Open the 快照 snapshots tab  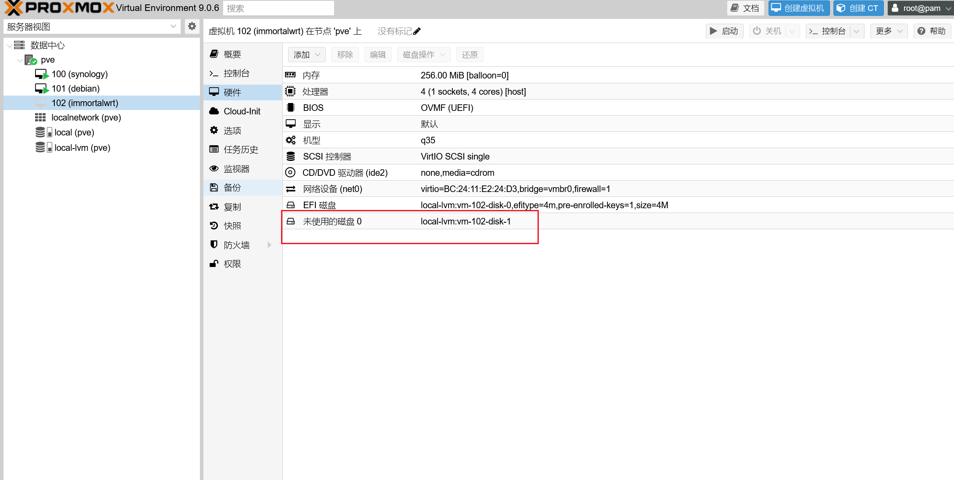pyautogui.click(x=242, y=226)
